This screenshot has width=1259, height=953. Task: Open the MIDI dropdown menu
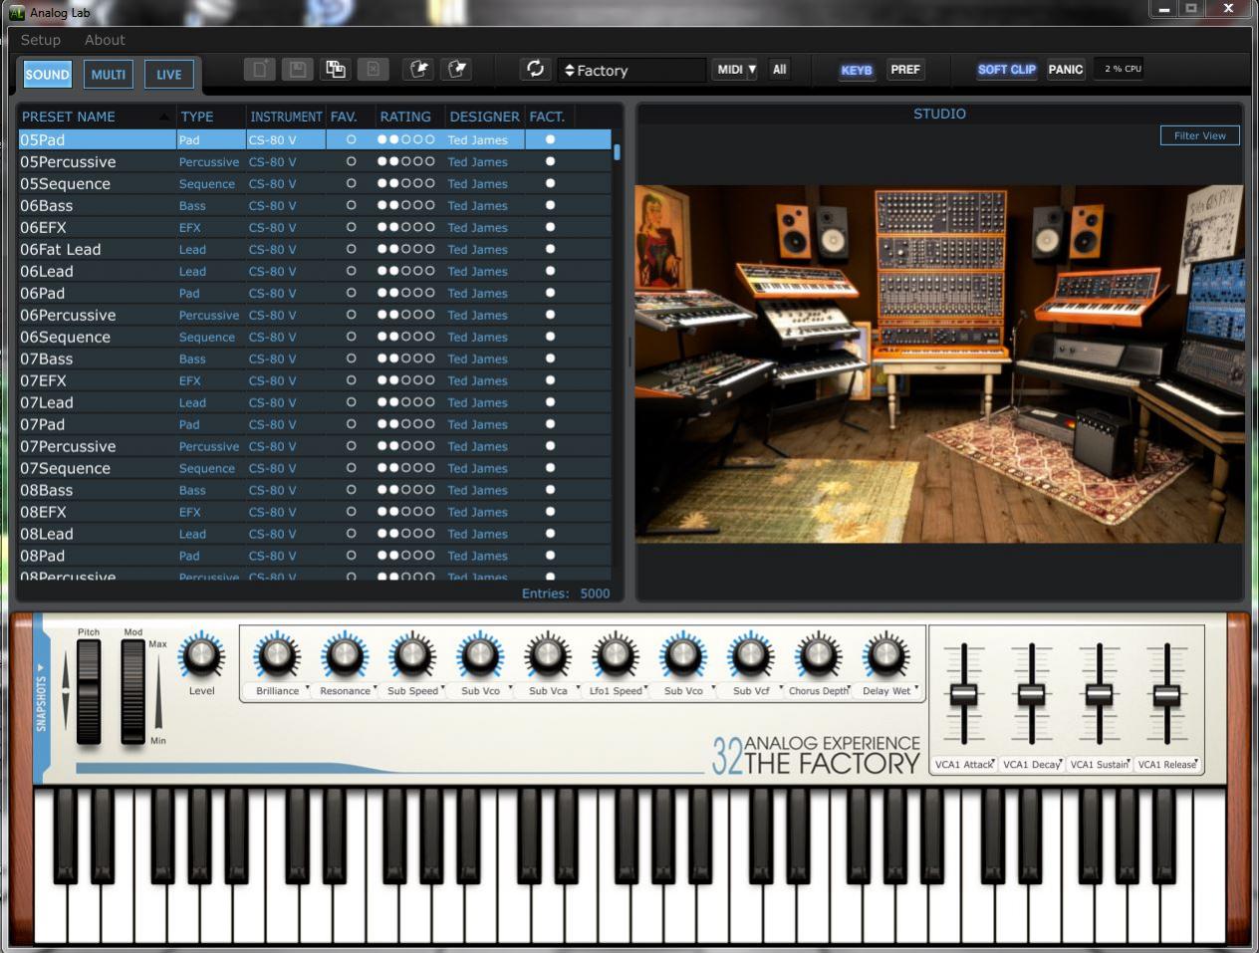[x=736, y=70]
